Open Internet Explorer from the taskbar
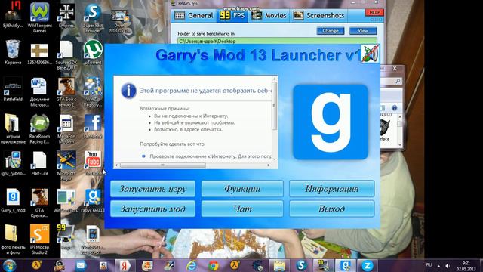The image size is (483, 272). [x=191, y=265]
